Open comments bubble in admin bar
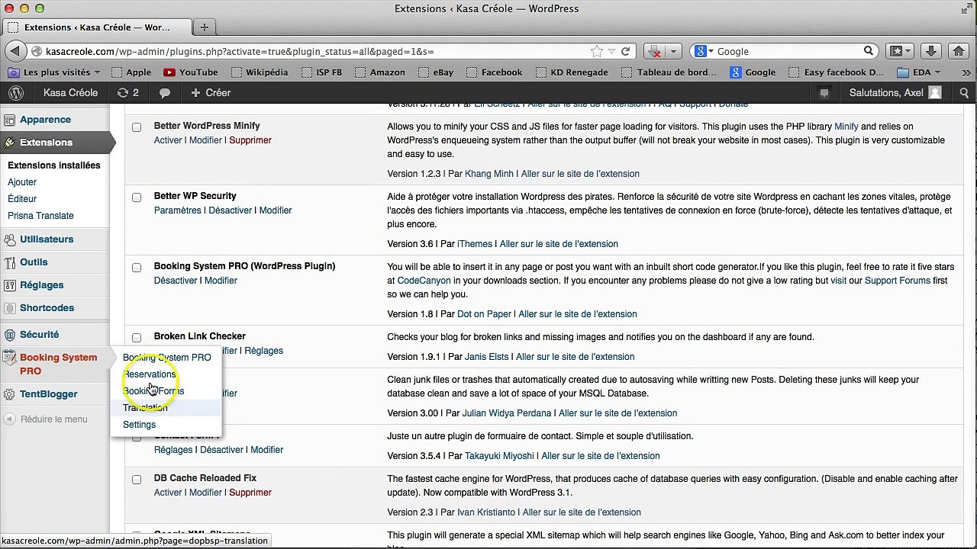The width and height of the screenshot is (977, 549). [165, 93]
